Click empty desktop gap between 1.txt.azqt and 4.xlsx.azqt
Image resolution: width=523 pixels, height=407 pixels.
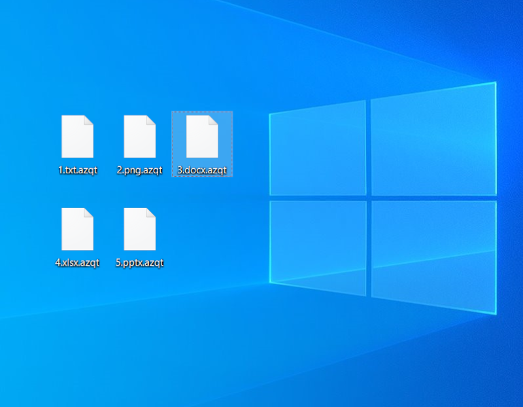tap(77, 191)
